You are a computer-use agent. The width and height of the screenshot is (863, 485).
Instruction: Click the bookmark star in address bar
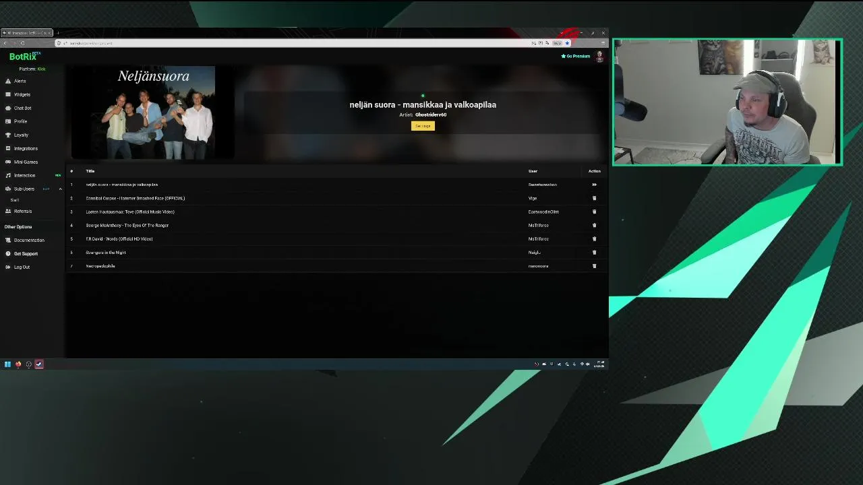567,43
